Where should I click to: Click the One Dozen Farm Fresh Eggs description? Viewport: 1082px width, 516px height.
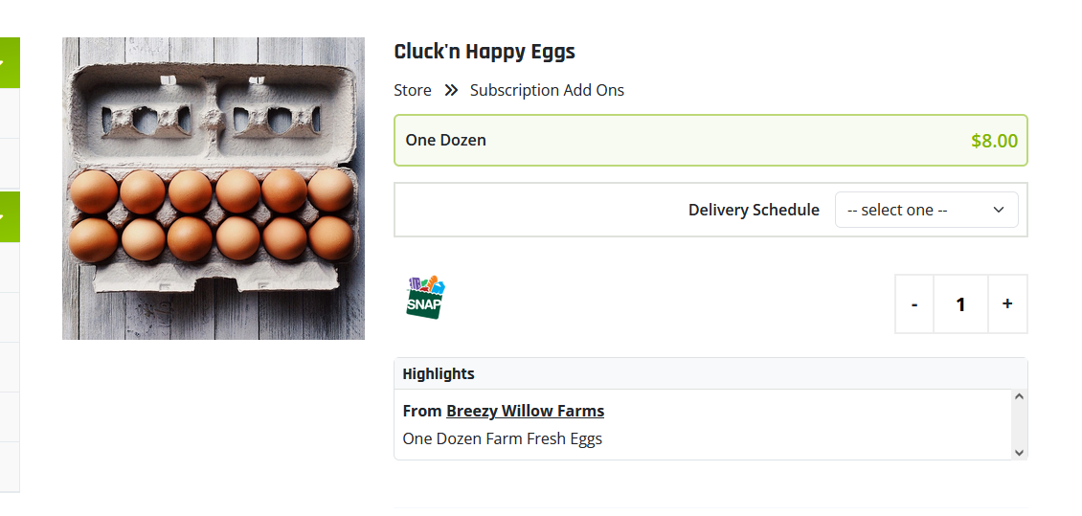tap(503, 438)
